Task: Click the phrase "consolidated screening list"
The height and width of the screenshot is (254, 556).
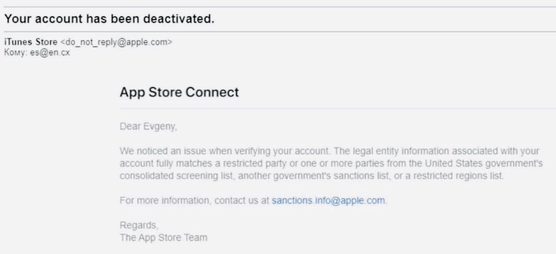Action: coord(162,176)
